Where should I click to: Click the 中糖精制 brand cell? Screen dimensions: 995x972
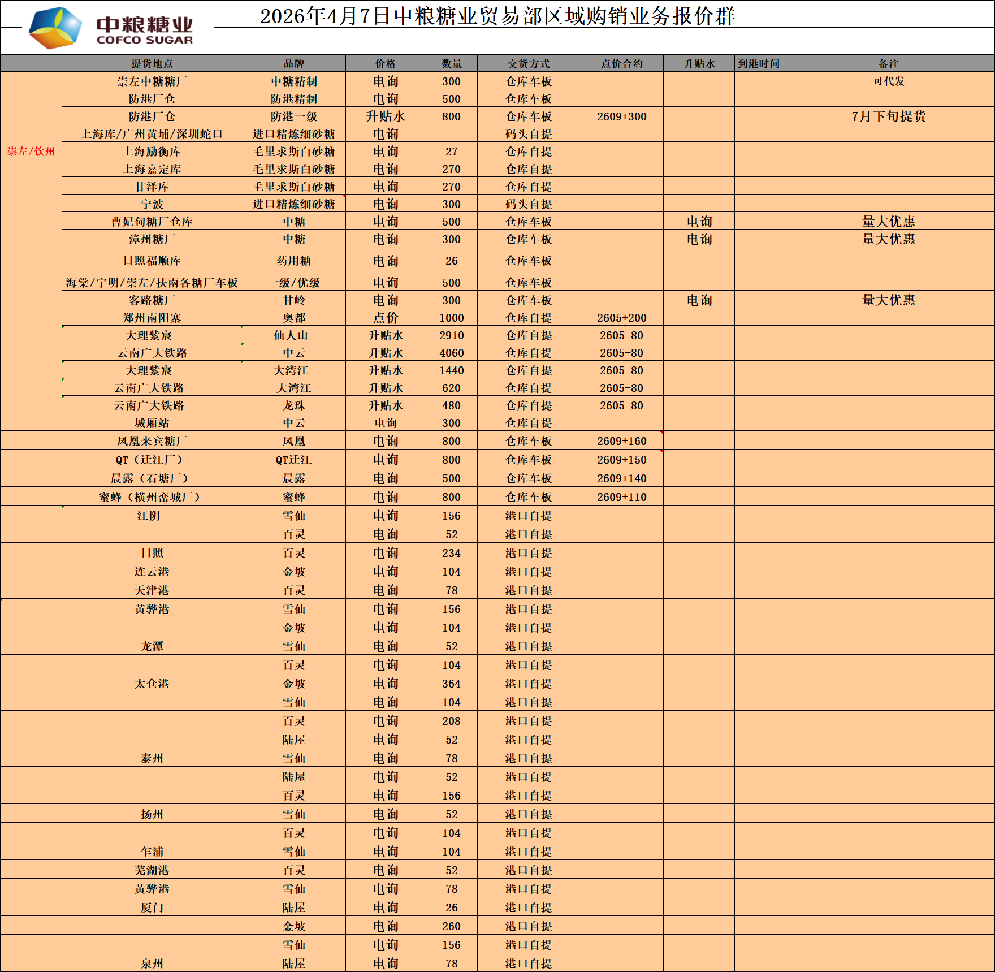(x=293, y=81)
